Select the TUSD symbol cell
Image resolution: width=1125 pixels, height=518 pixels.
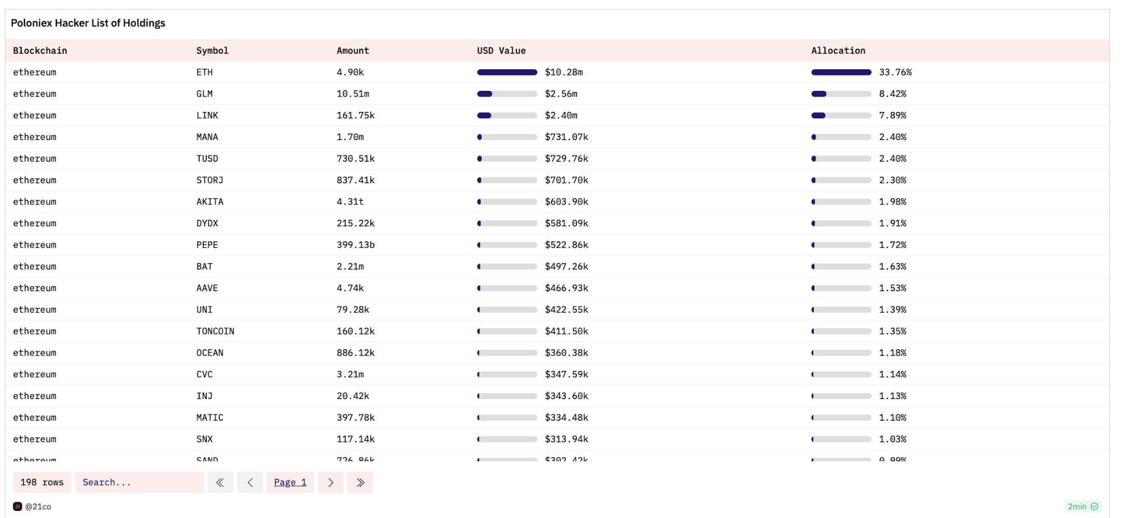207,159
